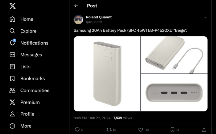This screenshot has height=134, width=216.
Task: Bookmark this post
Action: [x=172, y=130]
